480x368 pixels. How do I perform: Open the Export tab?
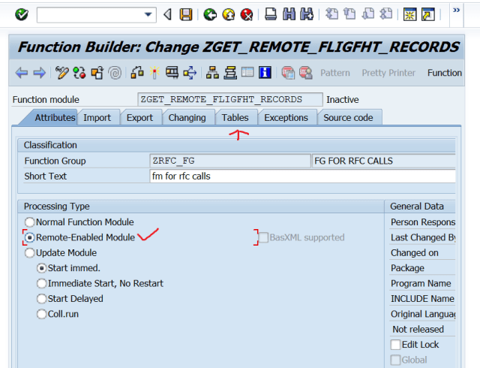tap(139, 118)
